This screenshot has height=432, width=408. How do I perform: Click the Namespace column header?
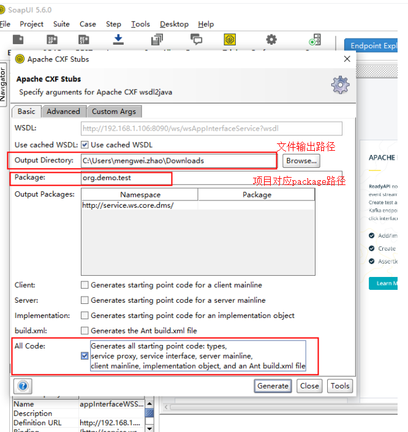tap(140, 195)
